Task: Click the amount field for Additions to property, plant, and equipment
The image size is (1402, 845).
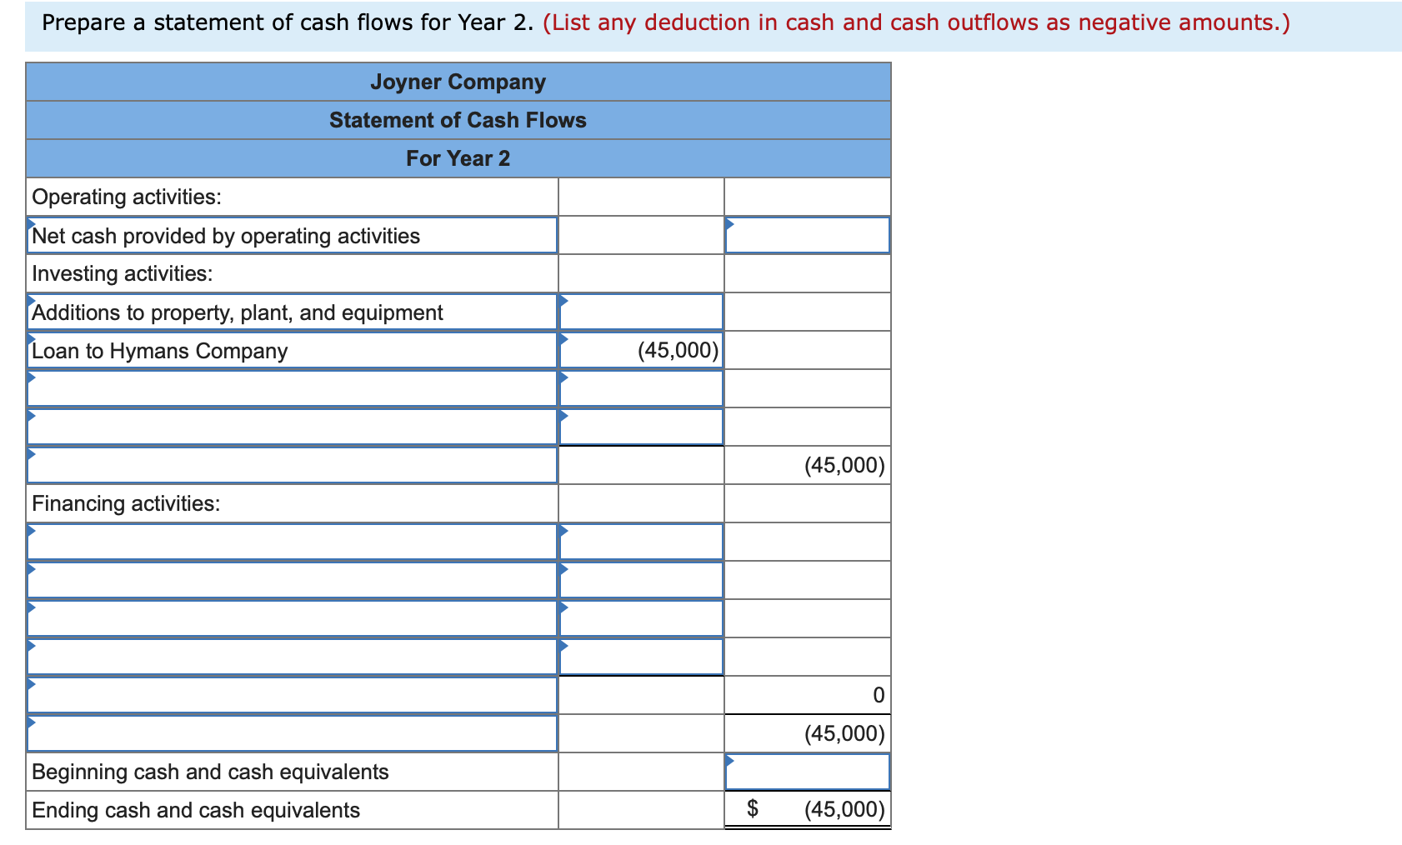Action: pos(641,312)
